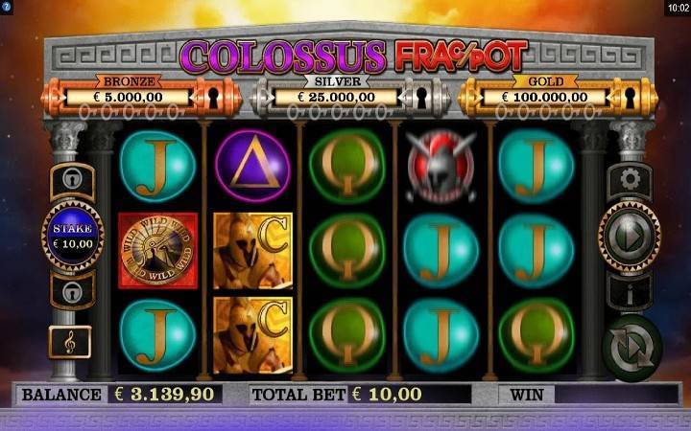This screenshot has width=691, height=431.
Task: Click the Colossus Fracpot title logo
Action: [354, 57]
